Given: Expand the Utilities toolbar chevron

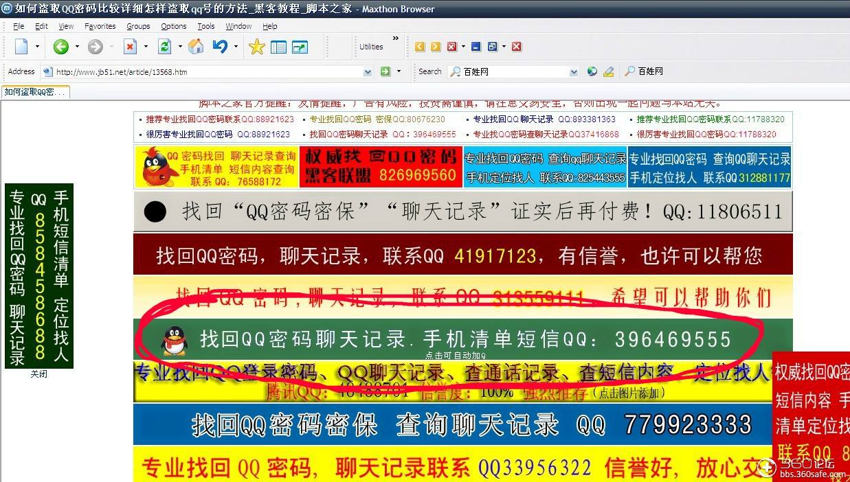Looking at the screenshot, I should 395,38.
